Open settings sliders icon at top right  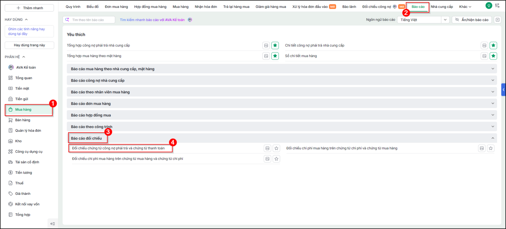(497, 6)
